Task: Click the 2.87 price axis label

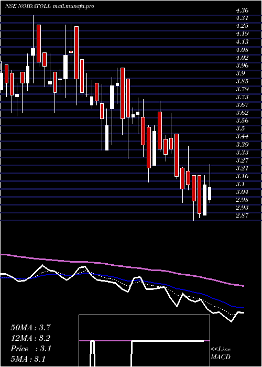Action: 242,216
